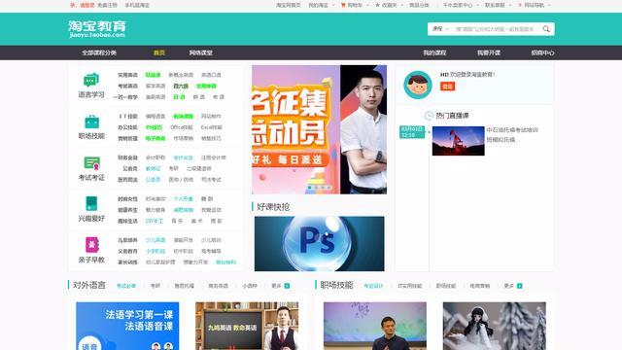Screen dimensions: 622x350
Task: Click the 更多 arrow icon in 对外语言 section
Action: click(x=287, y=286)
